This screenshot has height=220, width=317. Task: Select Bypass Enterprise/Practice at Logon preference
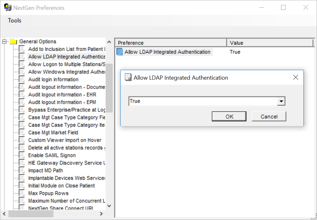coord(67,110)
